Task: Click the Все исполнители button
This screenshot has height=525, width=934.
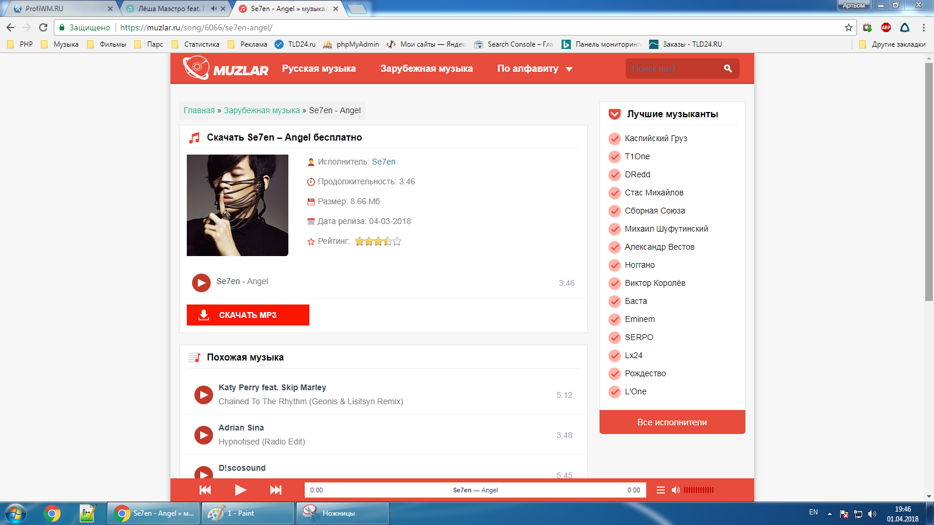Action: click(x=672, y=422)
